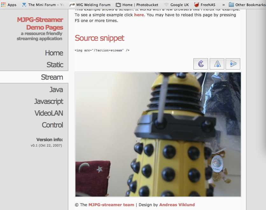This screenshot has width=266, height=210.
Task: Click the img src stream code snippet
Action: pos(102,50)
